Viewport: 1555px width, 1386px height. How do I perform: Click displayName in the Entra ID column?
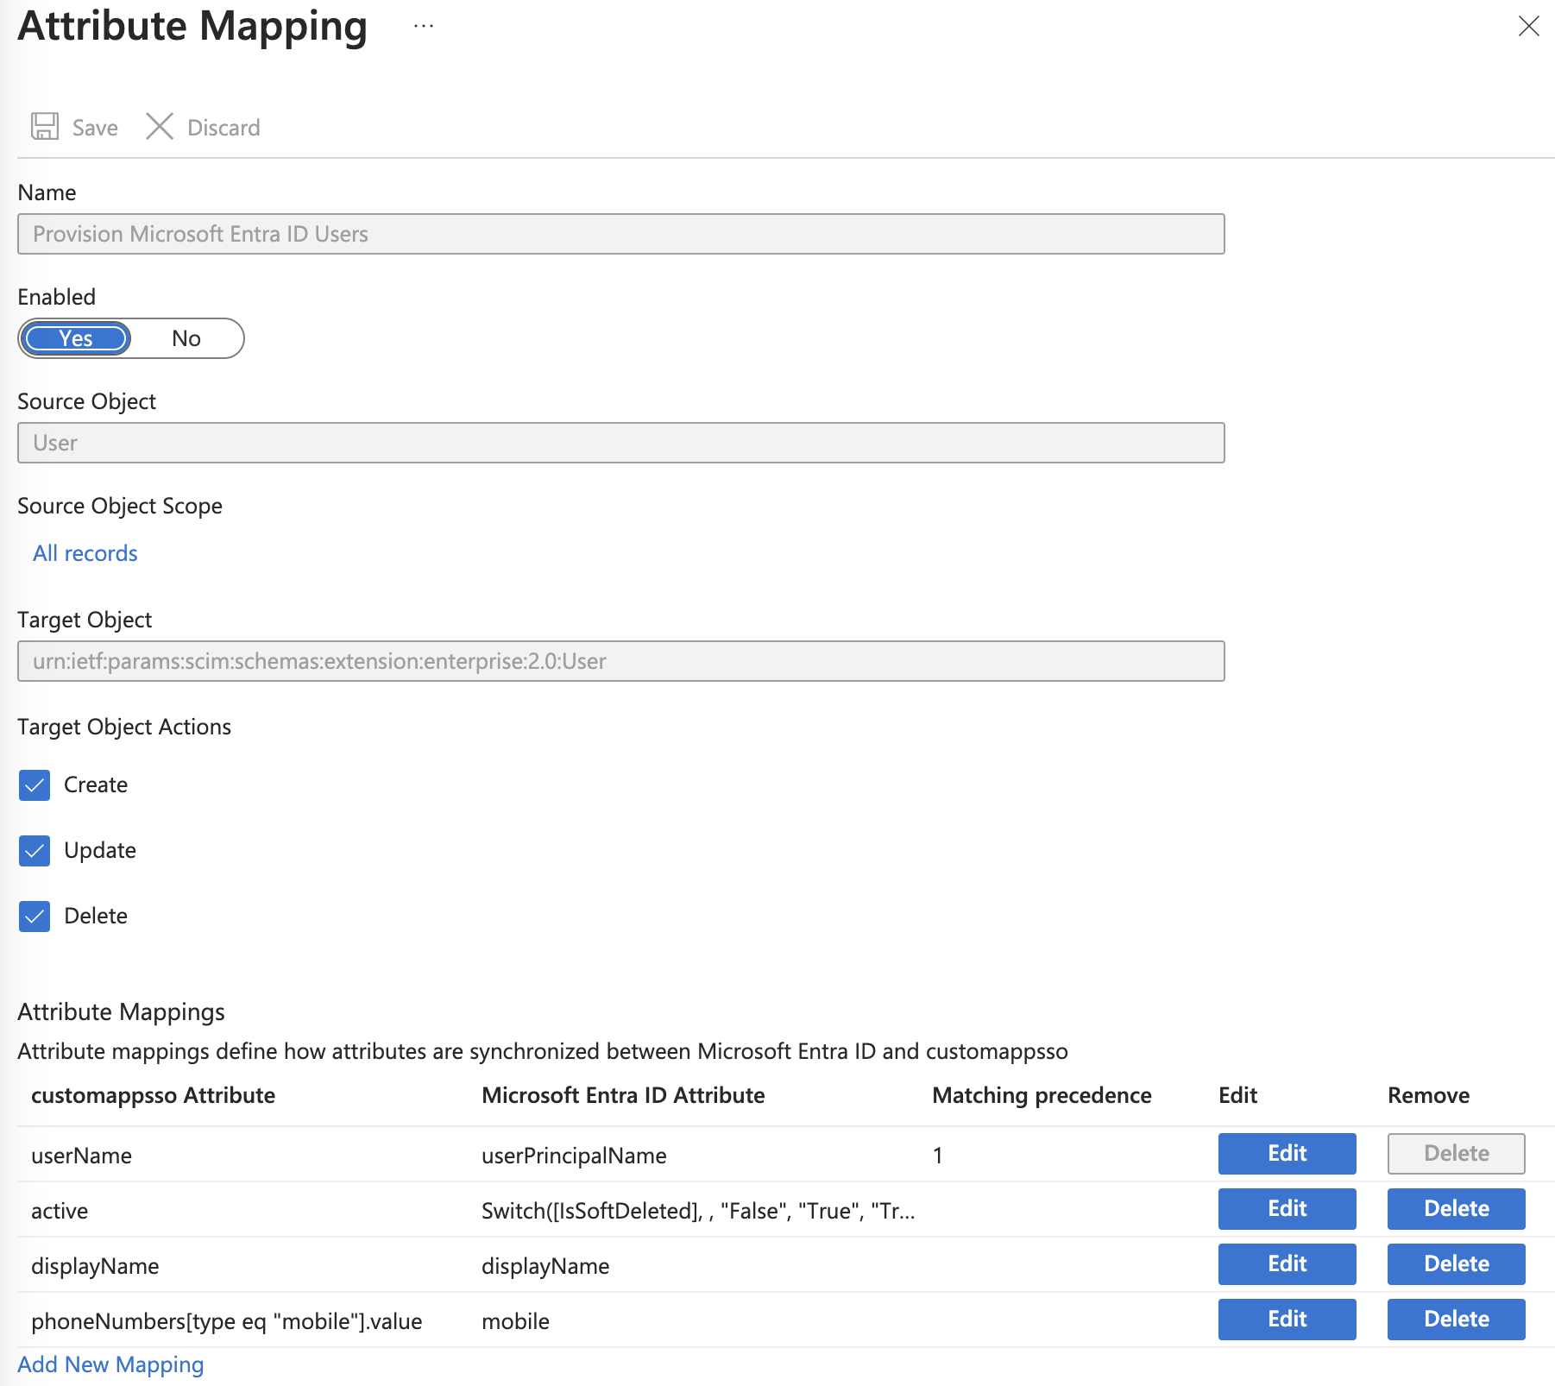point(545,1266)
